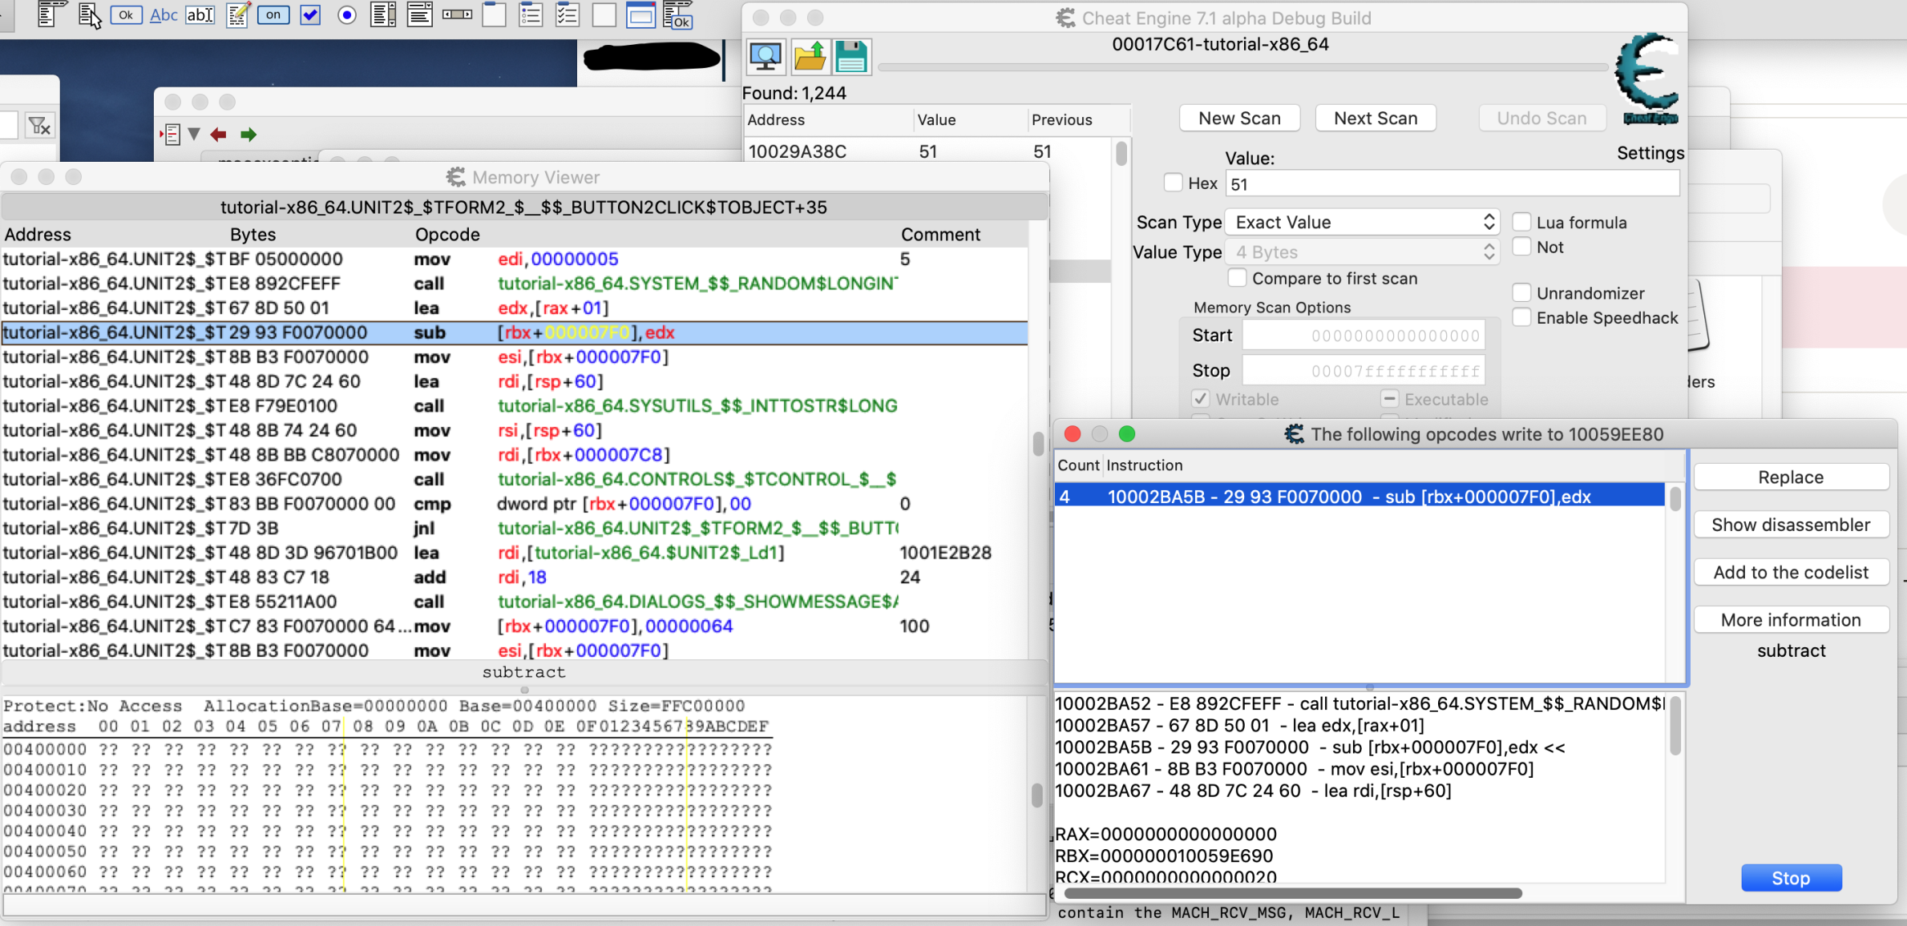Click the Next Scan button

click(x=1376, y=119)
